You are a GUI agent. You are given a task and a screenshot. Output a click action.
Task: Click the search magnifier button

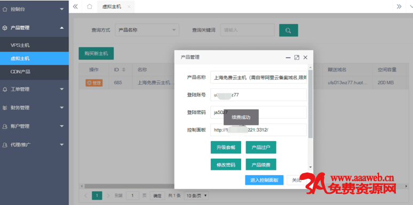point(289,30)
